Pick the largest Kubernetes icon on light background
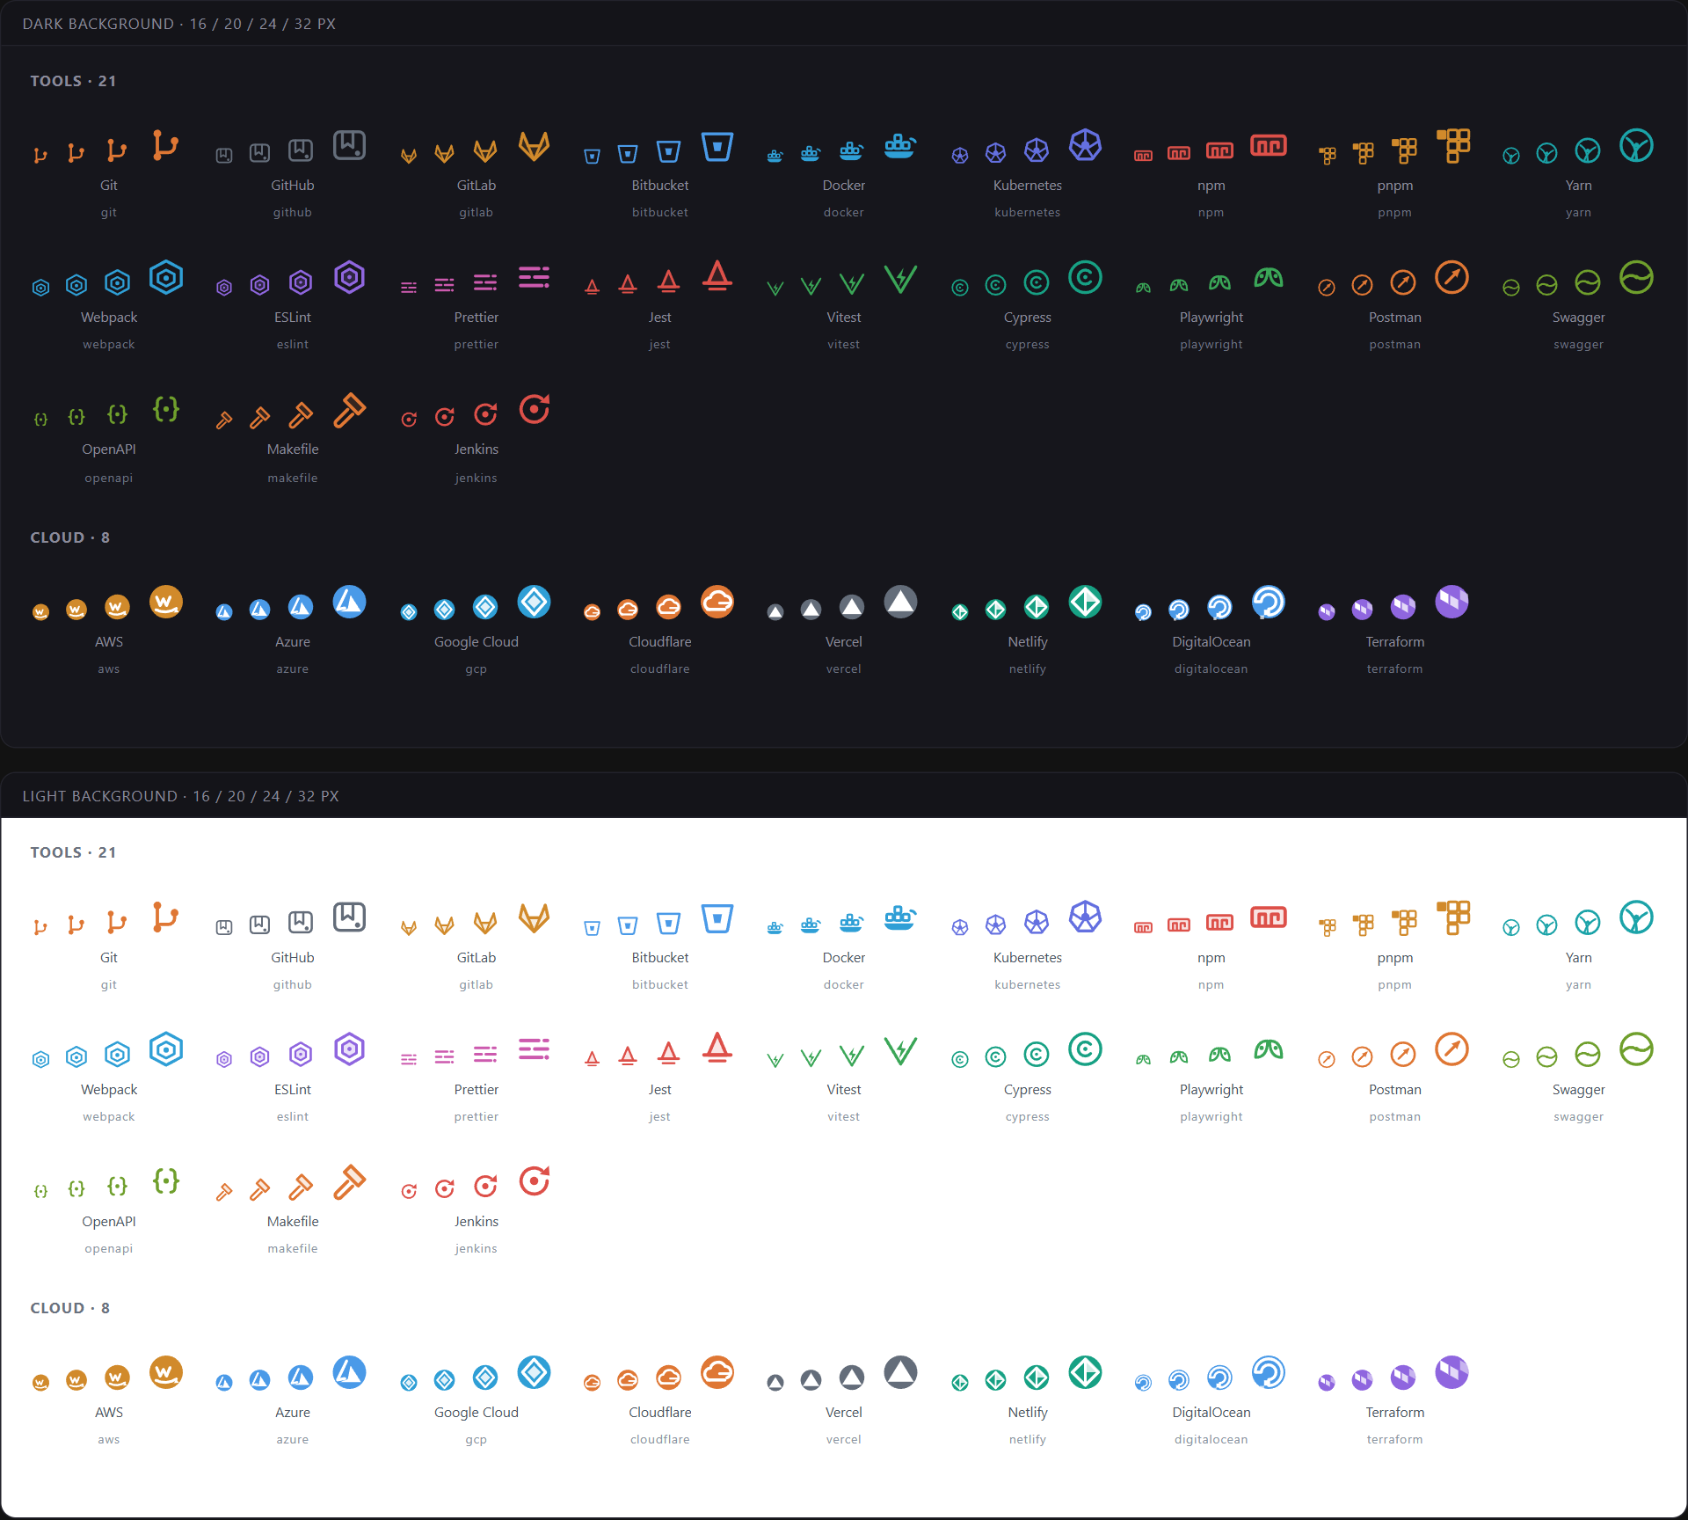Viewport: 1688px width, 1520px height. click(x=1085, y=917)
